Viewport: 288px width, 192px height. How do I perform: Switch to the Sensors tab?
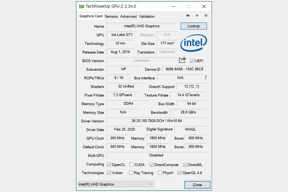111,16
